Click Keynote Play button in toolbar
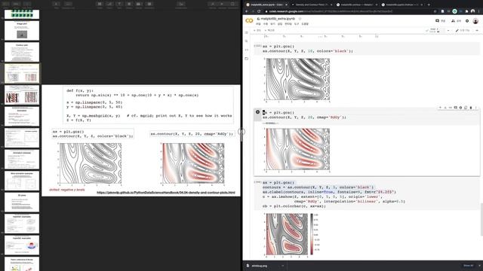The height and width of the screenshot is (271, 483). click(56, 5)
